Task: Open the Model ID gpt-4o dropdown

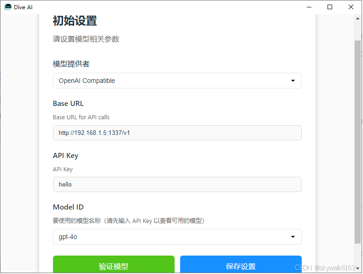Action: [x=177, y=237]
